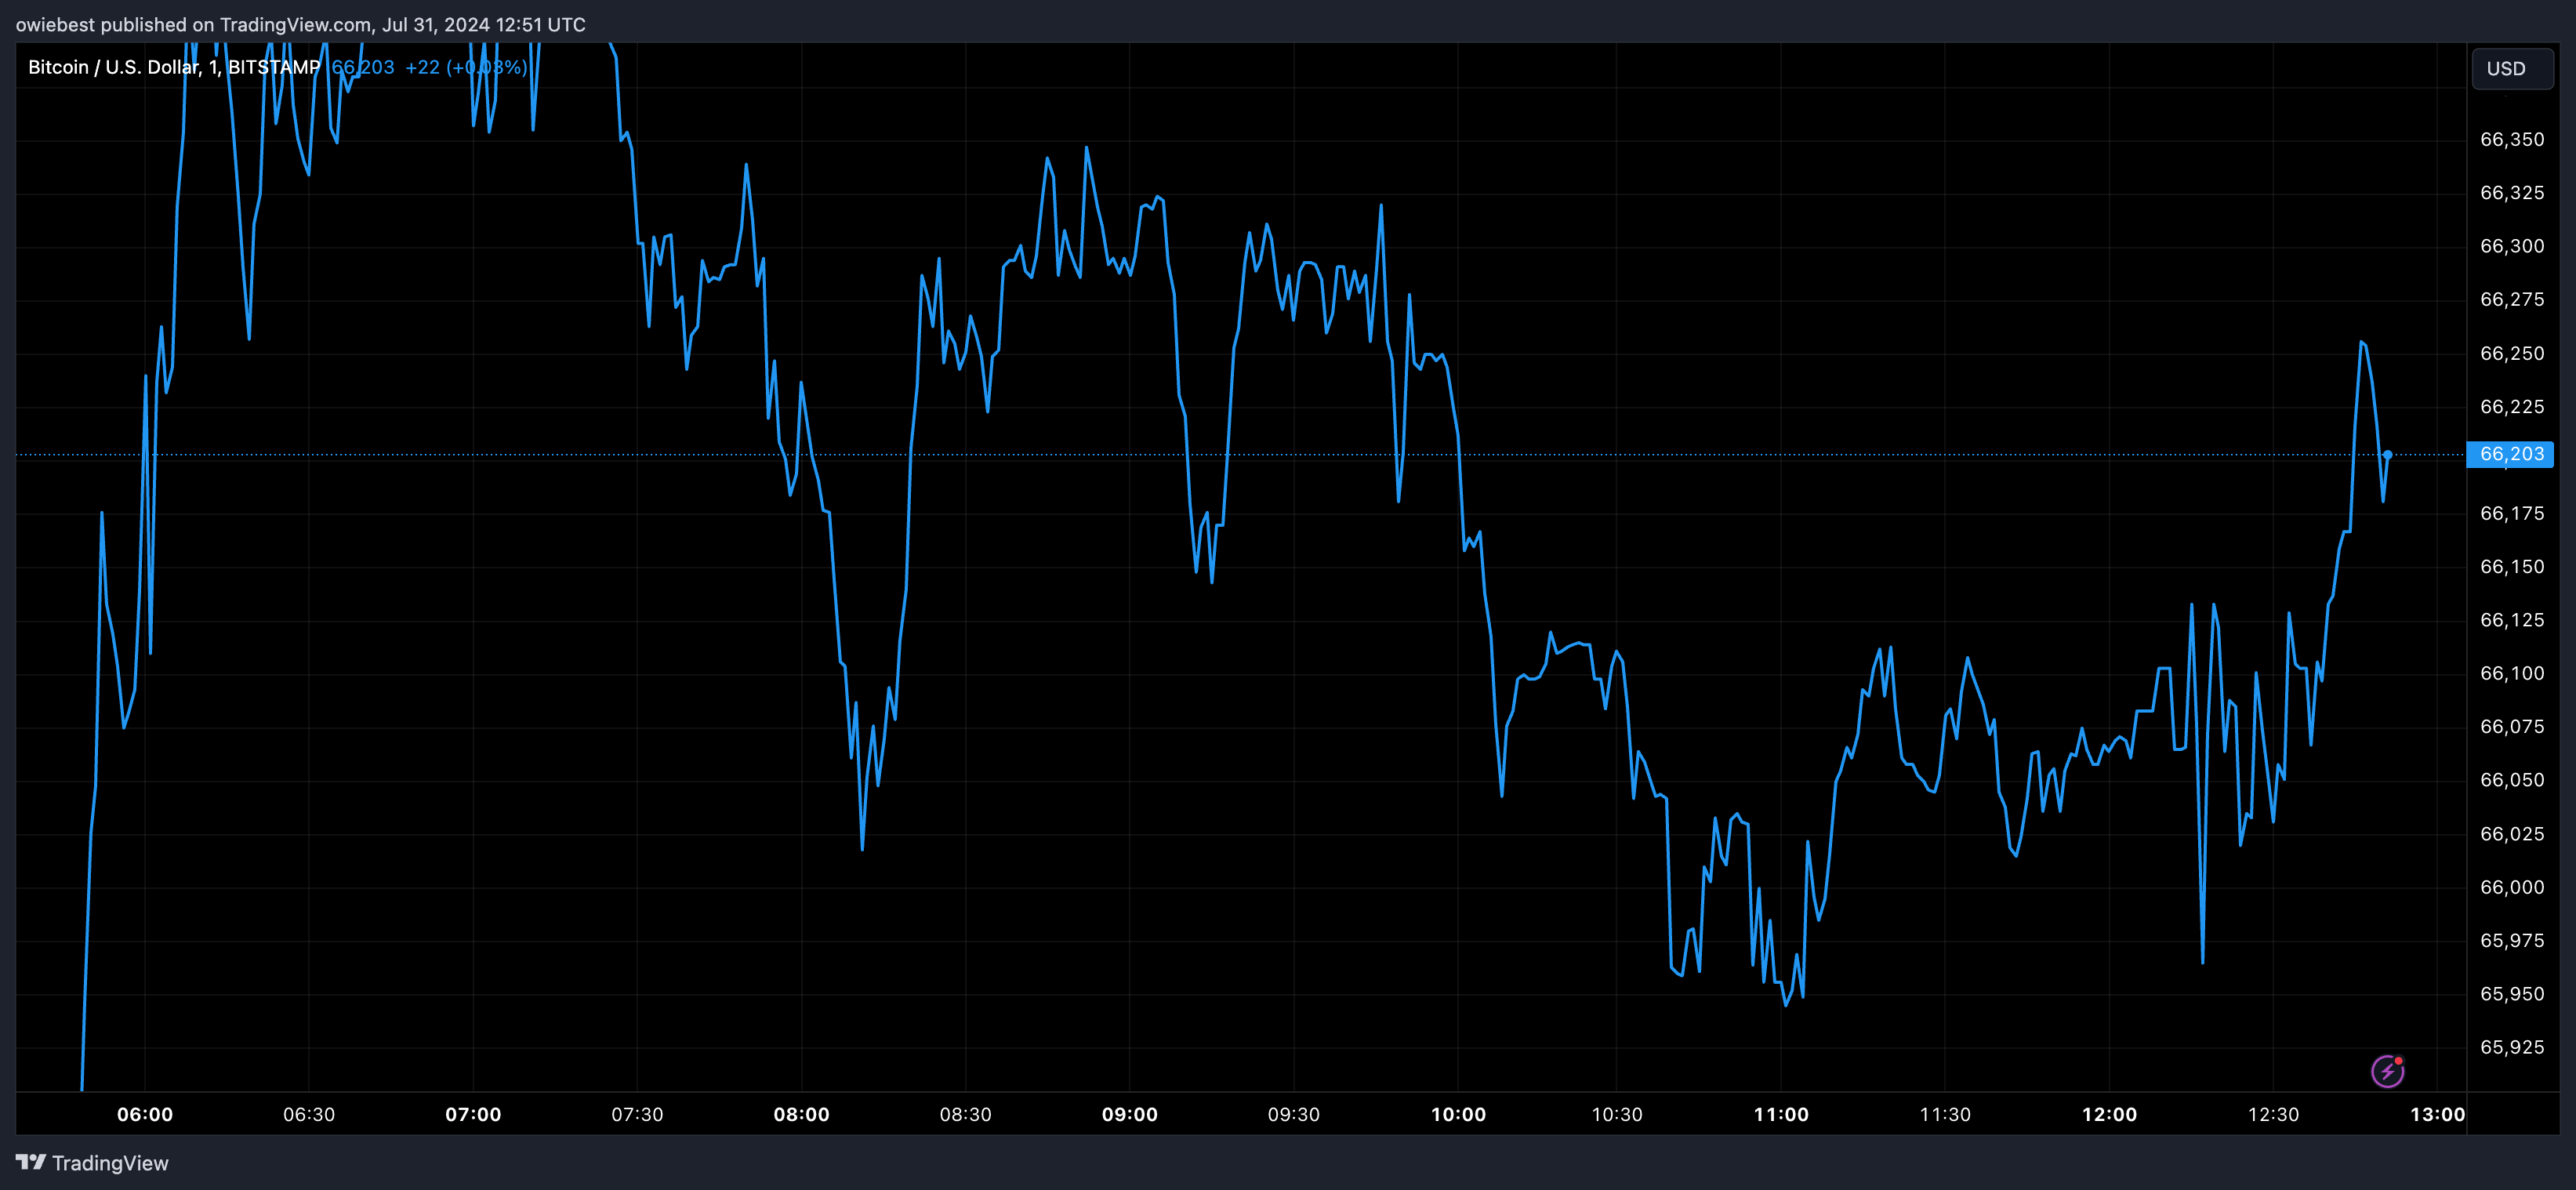Click the 08:00 time axis label

pos(801,1114)
